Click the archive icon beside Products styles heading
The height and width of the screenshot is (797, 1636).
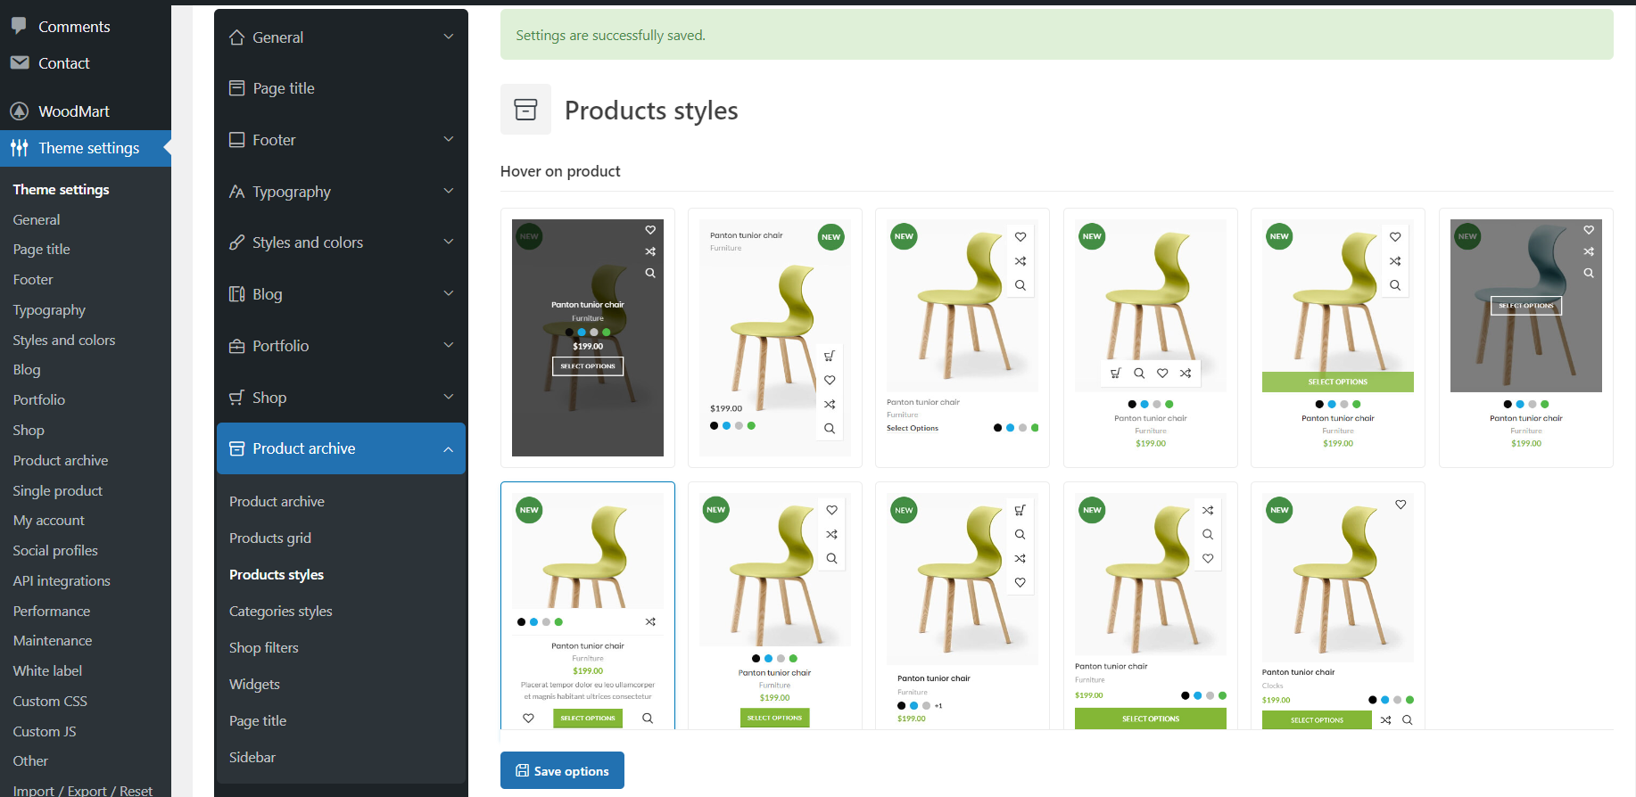525,110
